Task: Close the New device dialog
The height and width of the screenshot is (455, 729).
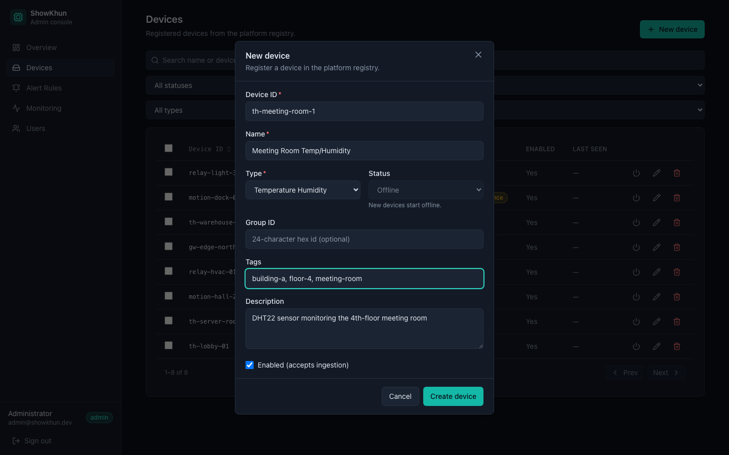Action: (478, 55)
